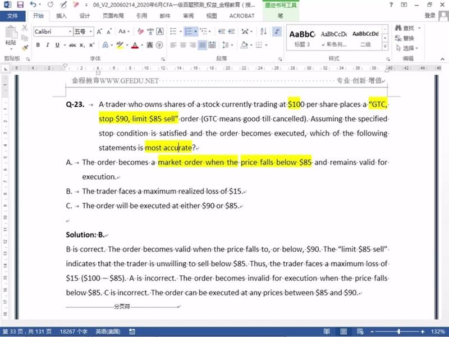Increase font size with grow font icon

[x=99, y=31]
